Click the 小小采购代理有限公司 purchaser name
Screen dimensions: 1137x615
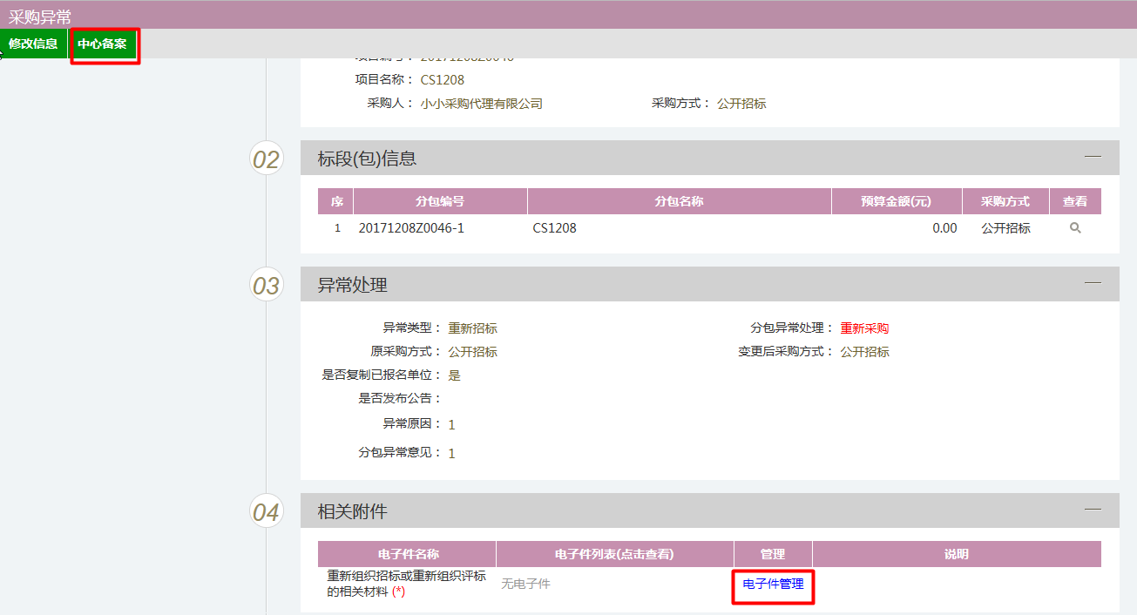tap(481, 104)
